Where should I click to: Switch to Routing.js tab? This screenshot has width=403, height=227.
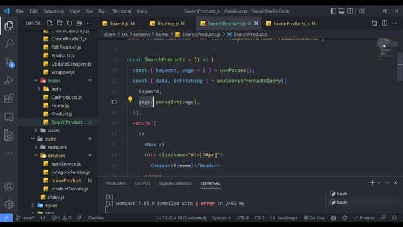[167, 23]
